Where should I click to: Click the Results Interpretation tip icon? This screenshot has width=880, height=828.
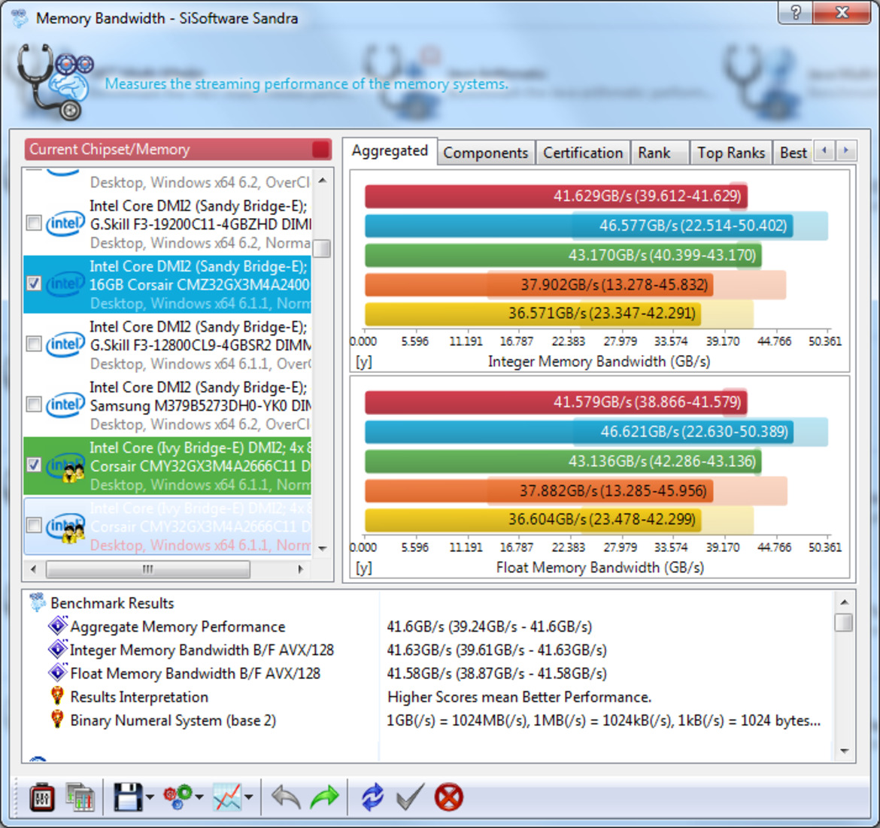pos(56,696)
